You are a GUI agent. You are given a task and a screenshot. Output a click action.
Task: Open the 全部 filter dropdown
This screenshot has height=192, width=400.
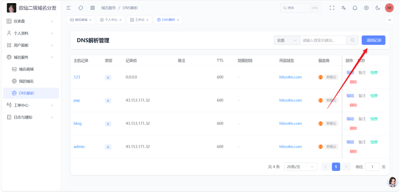287,40
